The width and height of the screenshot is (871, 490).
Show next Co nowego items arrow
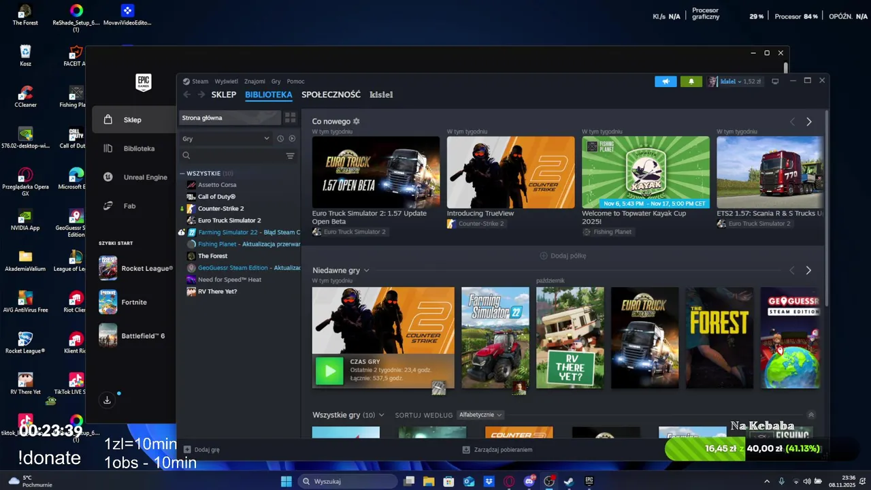click(809, 122)
